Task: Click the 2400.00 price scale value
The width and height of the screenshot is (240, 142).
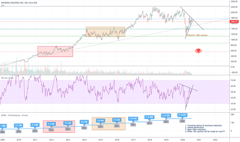Action: 234,1
